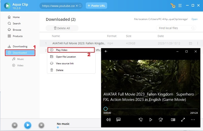Select the Downloaded section
This screenshot has width=203, height=131.
click(x=20, y=53)
